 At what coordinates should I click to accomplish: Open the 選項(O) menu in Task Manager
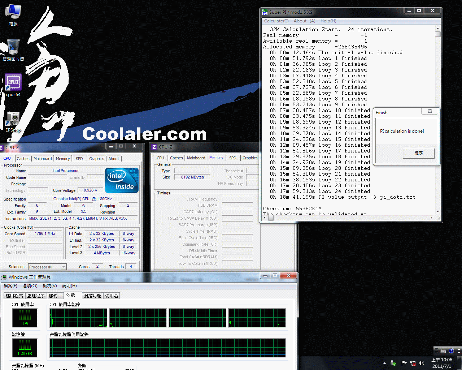30,286
